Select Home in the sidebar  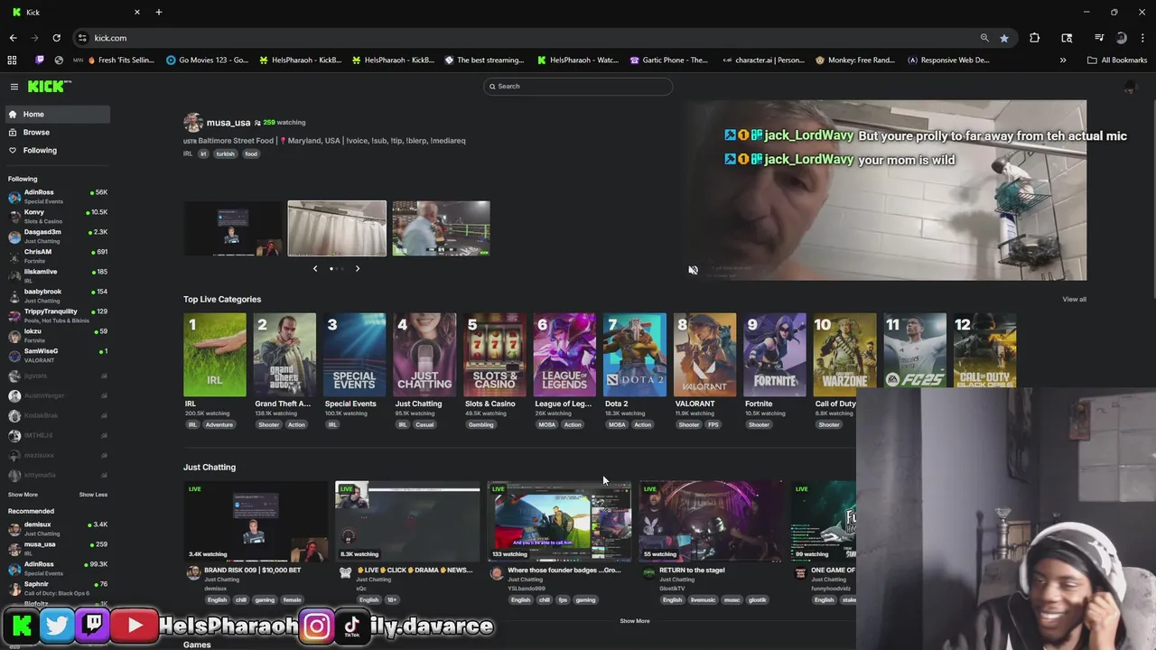pos(56,114)
